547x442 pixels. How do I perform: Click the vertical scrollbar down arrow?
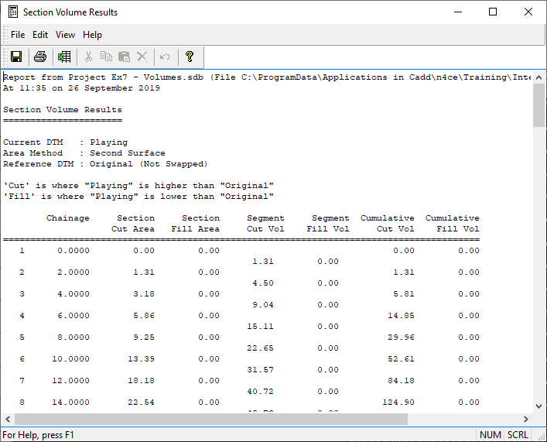point(539,406)
